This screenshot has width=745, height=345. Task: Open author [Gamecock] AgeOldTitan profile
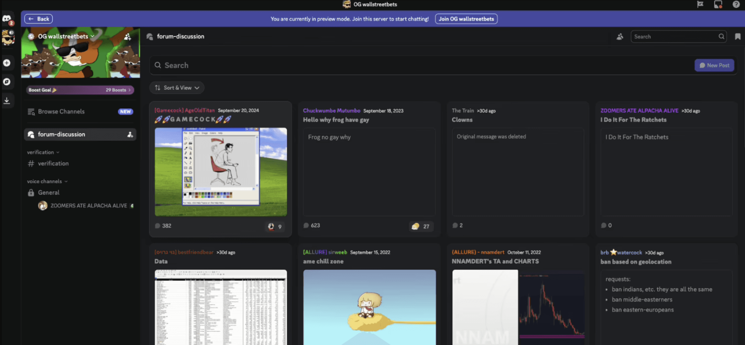click(x=184, y=110)
